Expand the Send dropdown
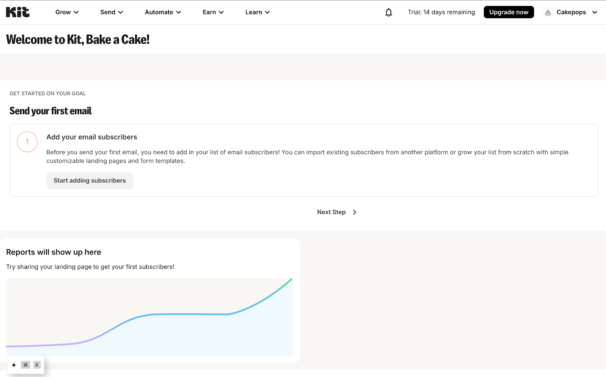This screenshot has height=377, width=606. coord(112,12)
